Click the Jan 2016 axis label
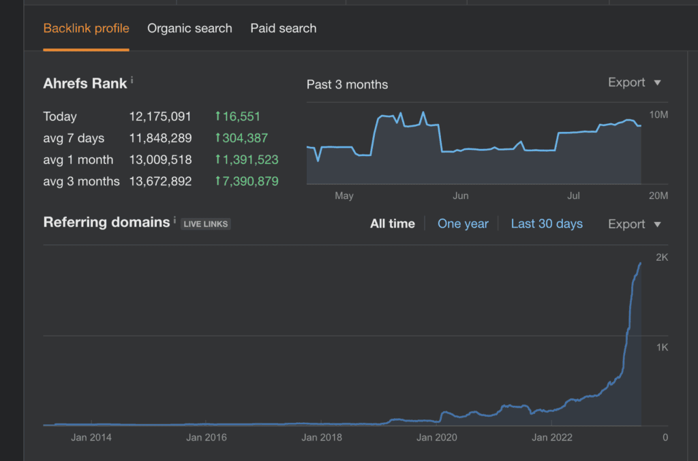 (207, 437)
